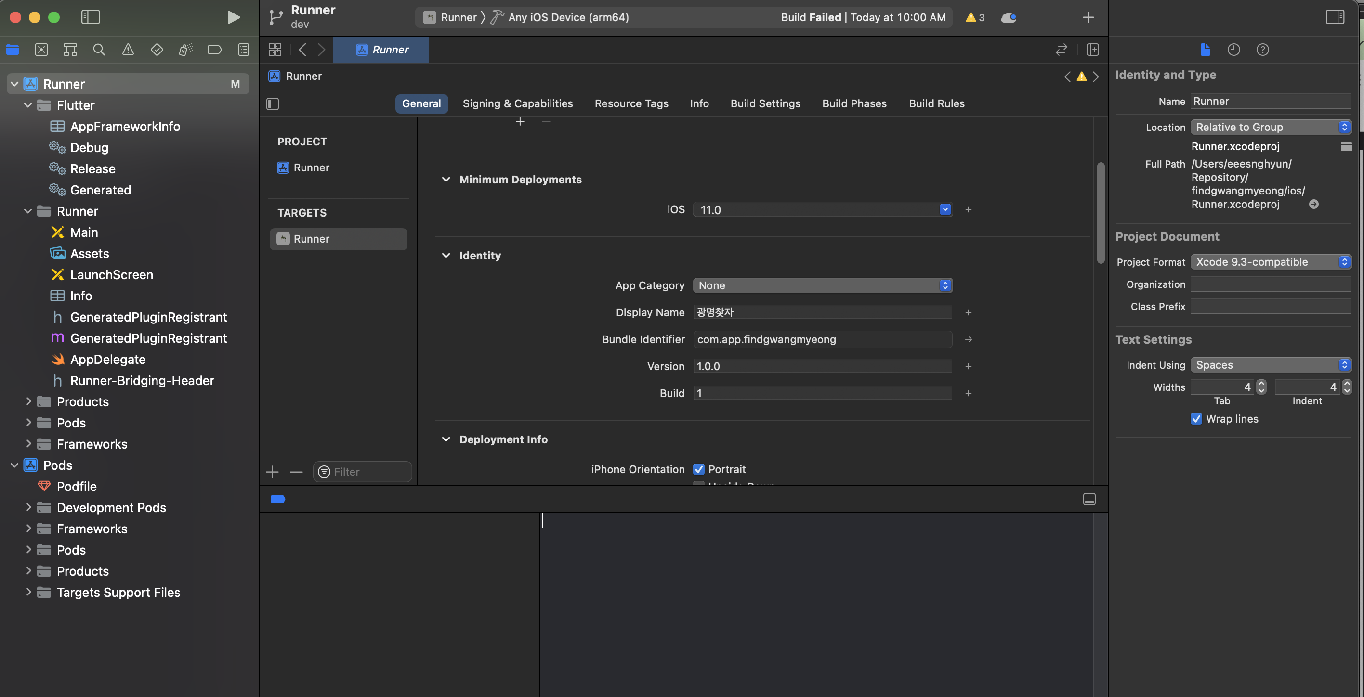Click the 3 warnings indicator in toolbar
This screenshot has height=697, width=1364.
(975, 17)
